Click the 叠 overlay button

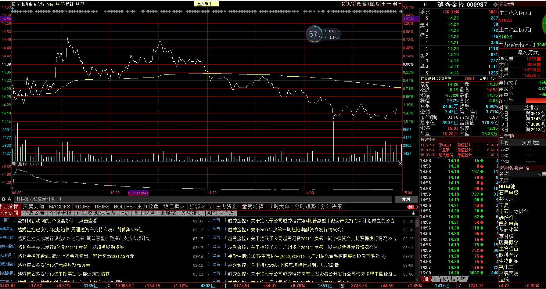(365, 4)
